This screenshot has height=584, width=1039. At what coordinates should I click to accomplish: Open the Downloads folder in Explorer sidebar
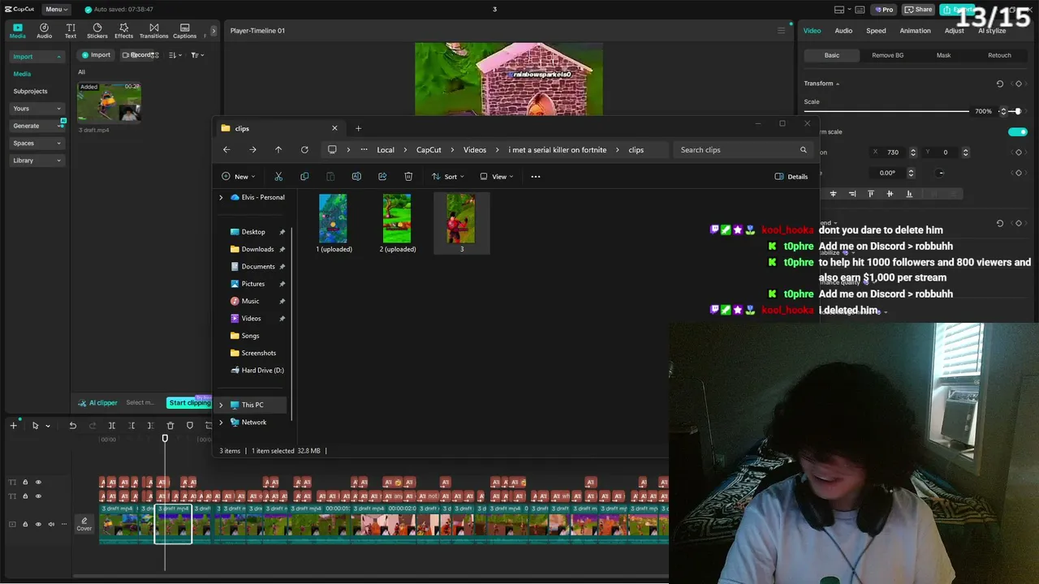coord(257,249)
